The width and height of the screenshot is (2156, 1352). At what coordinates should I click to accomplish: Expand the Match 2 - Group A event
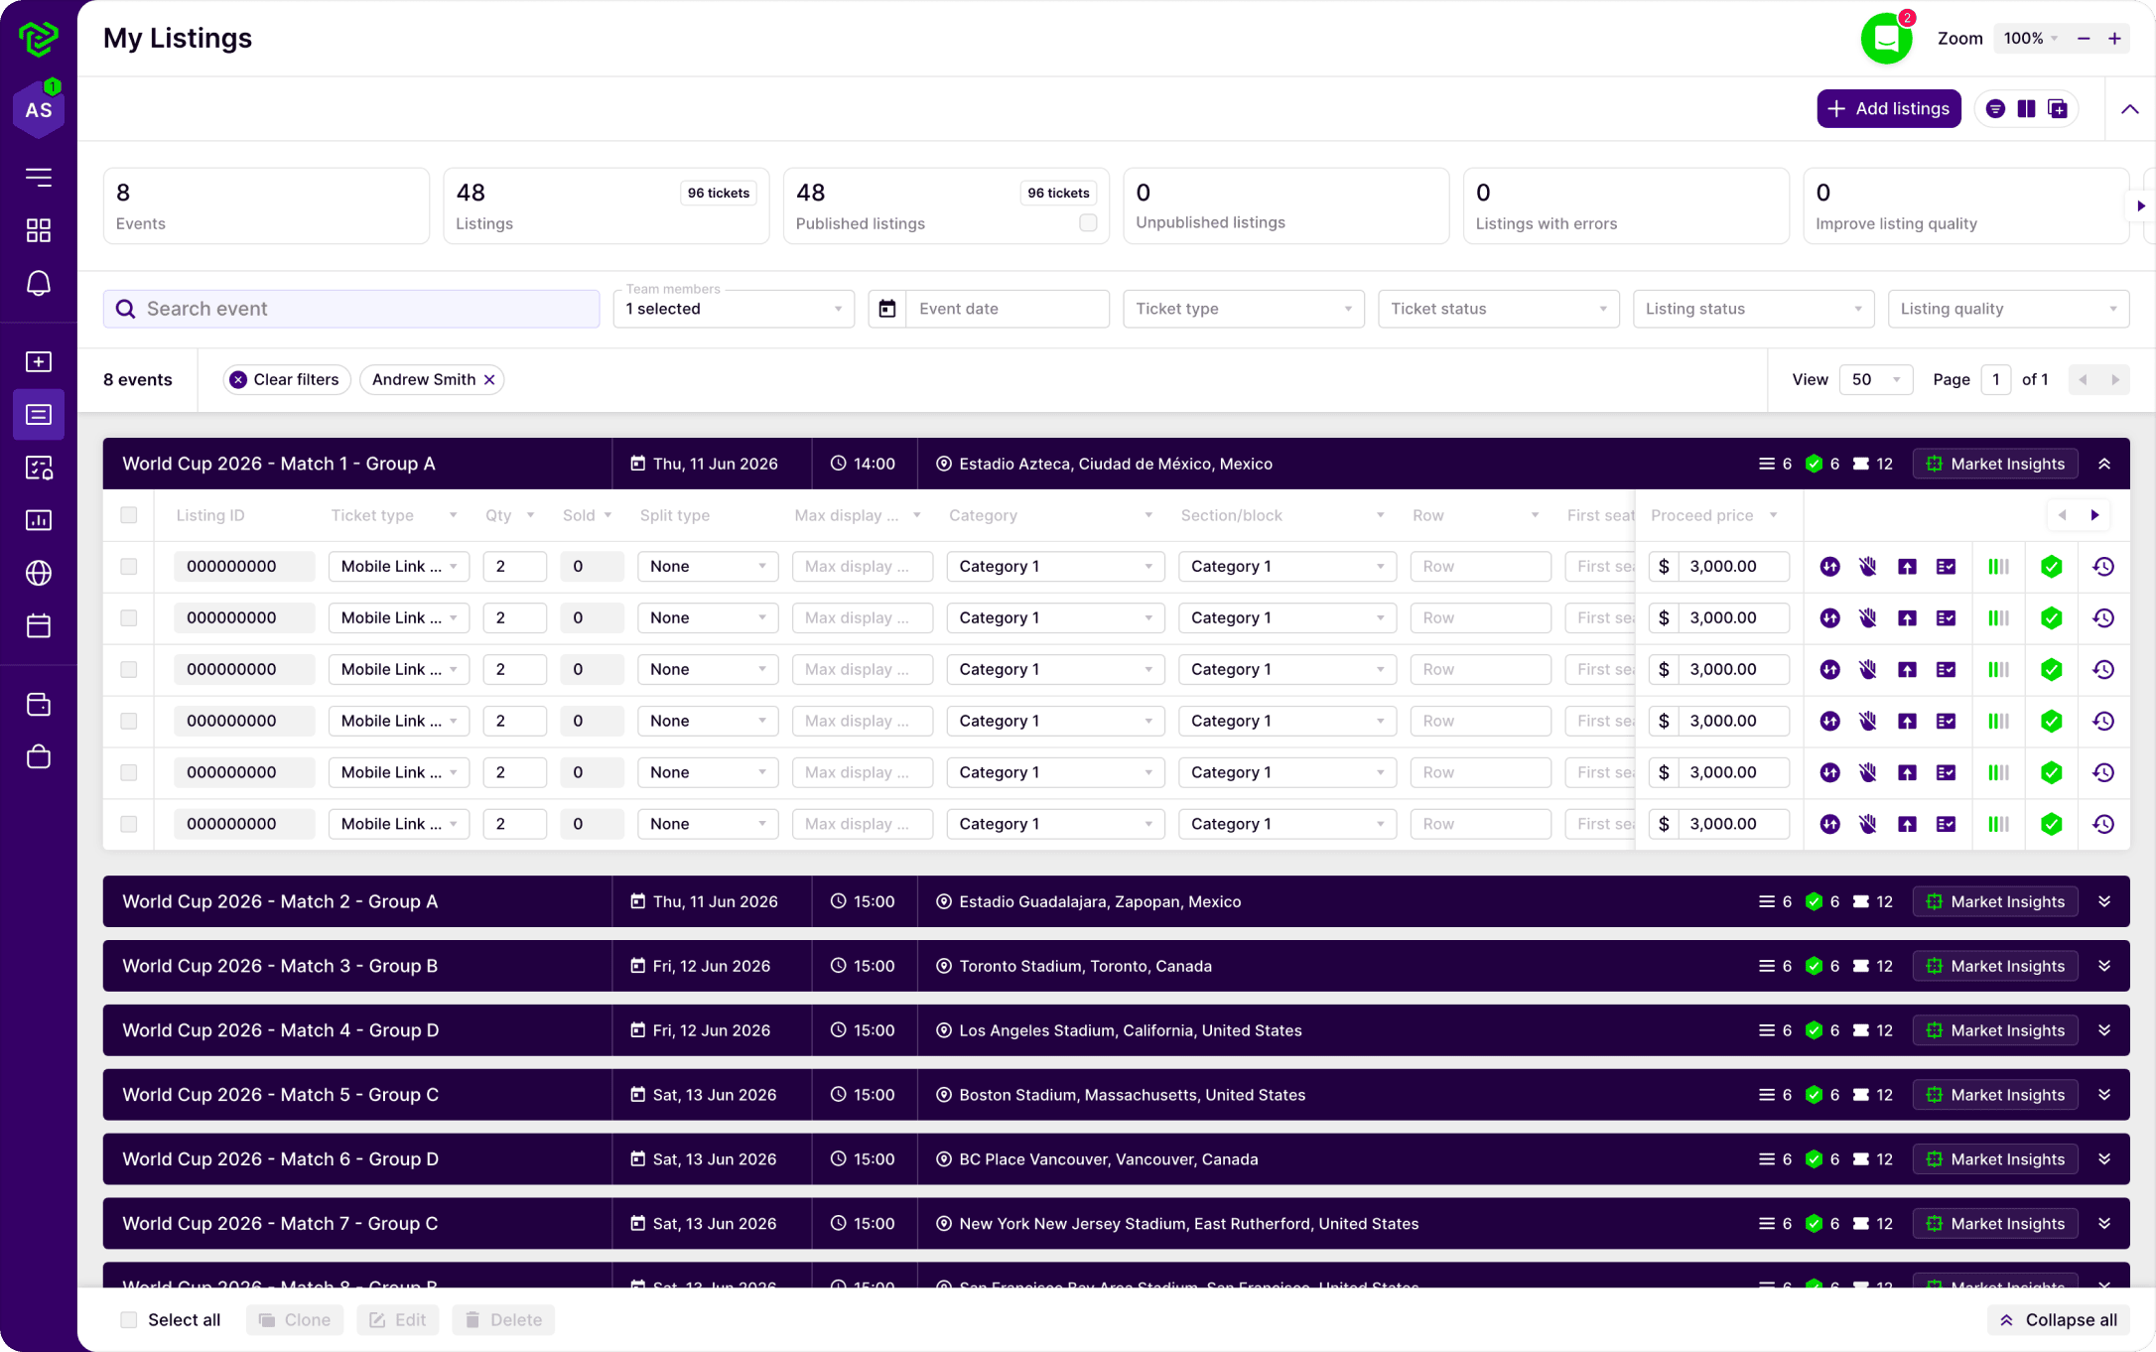point(2104,902)
